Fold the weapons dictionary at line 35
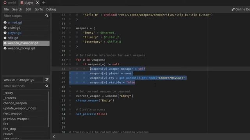Image resolution: width=250 pixels, height=140 pixels. pyautogui.click(x=67, y=28)
